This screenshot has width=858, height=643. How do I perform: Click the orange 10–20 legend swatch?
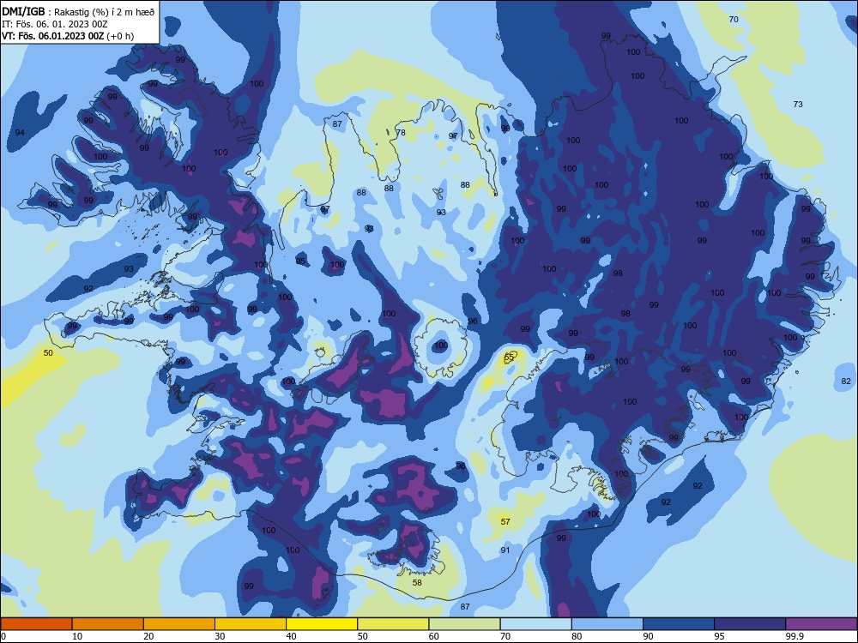(x=108, y=624)
